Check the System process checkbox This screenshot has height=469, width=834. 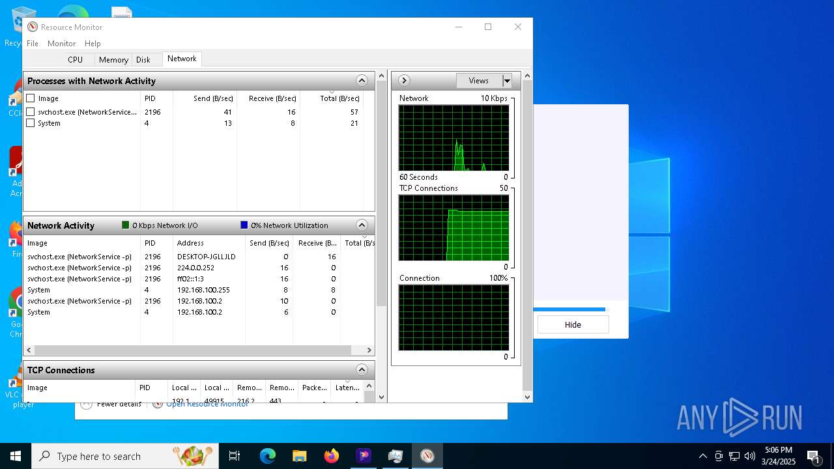point(31,123)
